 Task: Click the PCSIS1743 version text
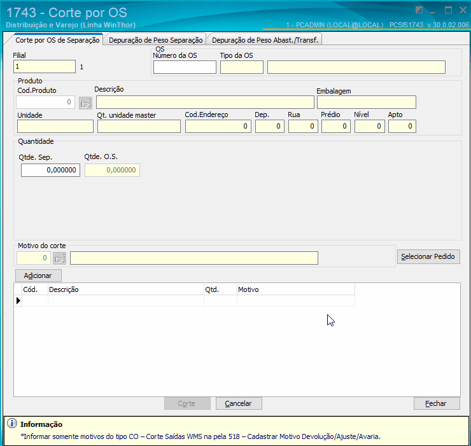(x=429, y=25)
